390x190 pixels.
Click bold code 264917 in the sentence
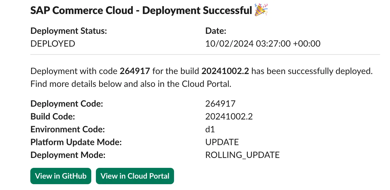pos(135,71)
